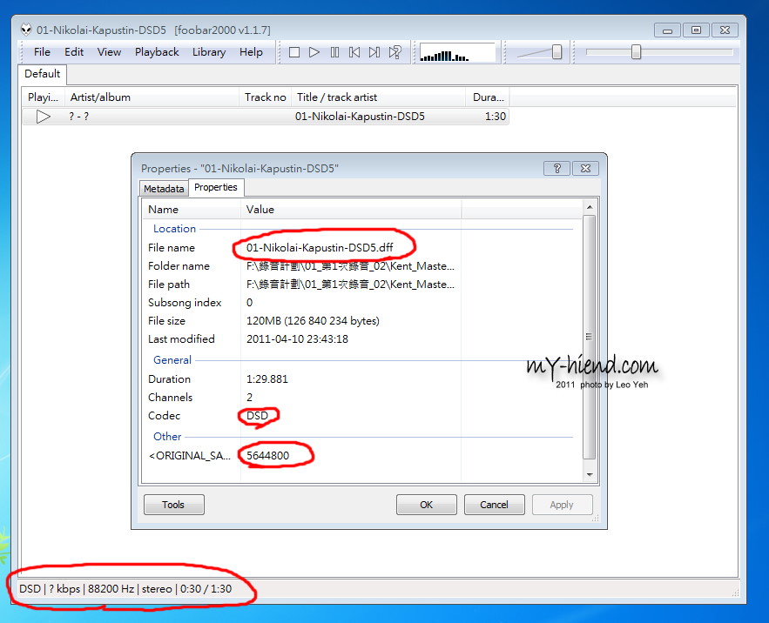This screenshot has height=623, width=769.
Task: Pause playback with the pause icon
Action: pos(334,52)
